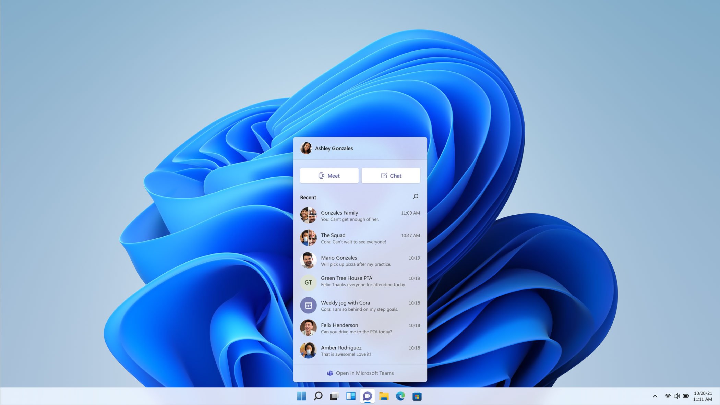
Task: Open the Gonzales Family group chat
Action: [x=360, y=215]
